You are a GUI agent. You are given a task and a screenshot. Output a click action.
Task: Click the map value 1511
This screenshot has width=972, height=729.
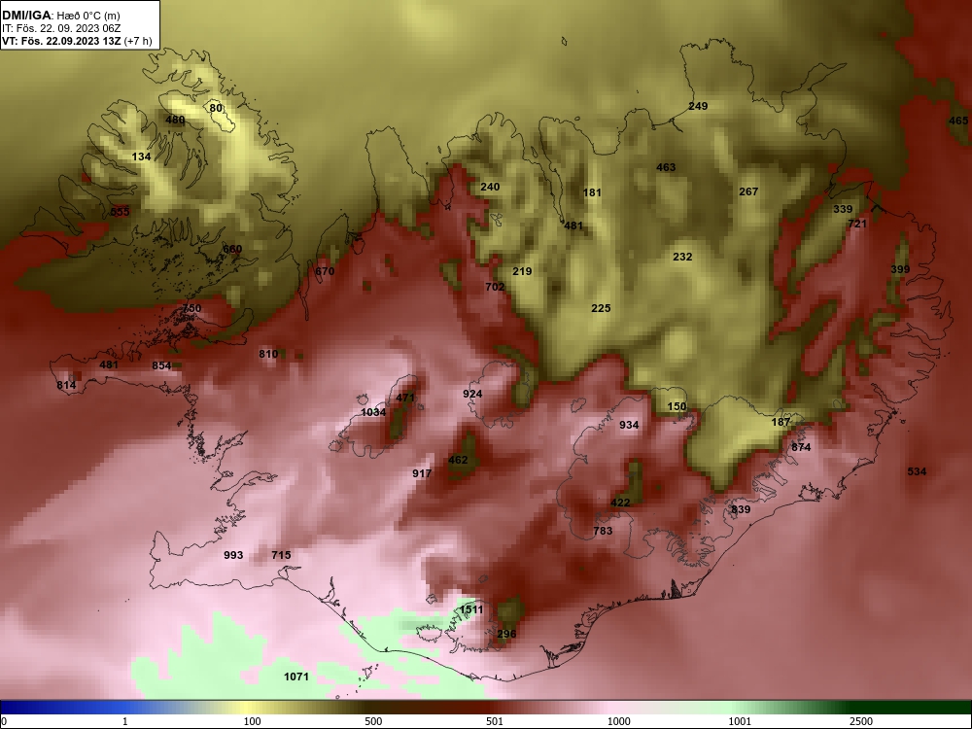pyautogui.click(x=471, y=610)
